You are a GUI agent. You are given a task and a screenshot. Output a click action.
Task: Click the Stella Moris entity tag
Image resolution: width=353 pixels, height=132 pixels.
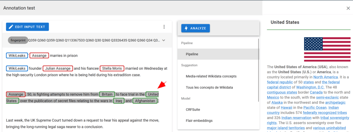click(112, 68)
